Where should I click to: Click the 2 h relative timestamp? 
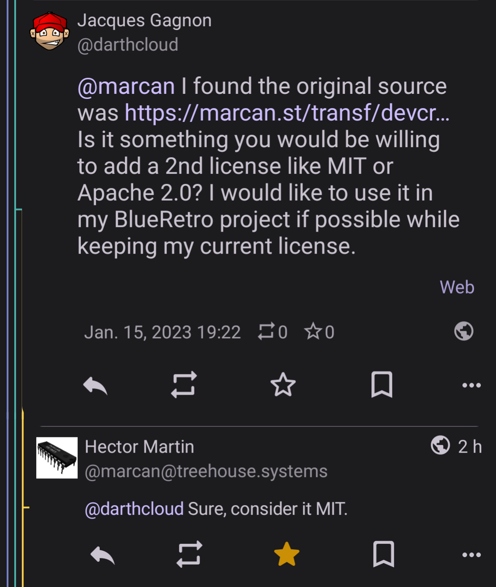470,446
